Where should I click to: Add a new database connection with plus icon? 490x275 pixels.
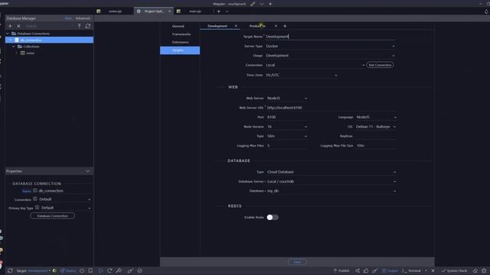tap(10, 26)
